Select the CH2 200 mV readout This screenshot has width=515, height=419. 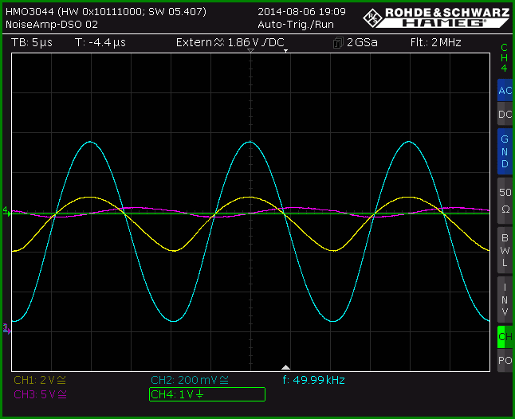click(190, 380)
